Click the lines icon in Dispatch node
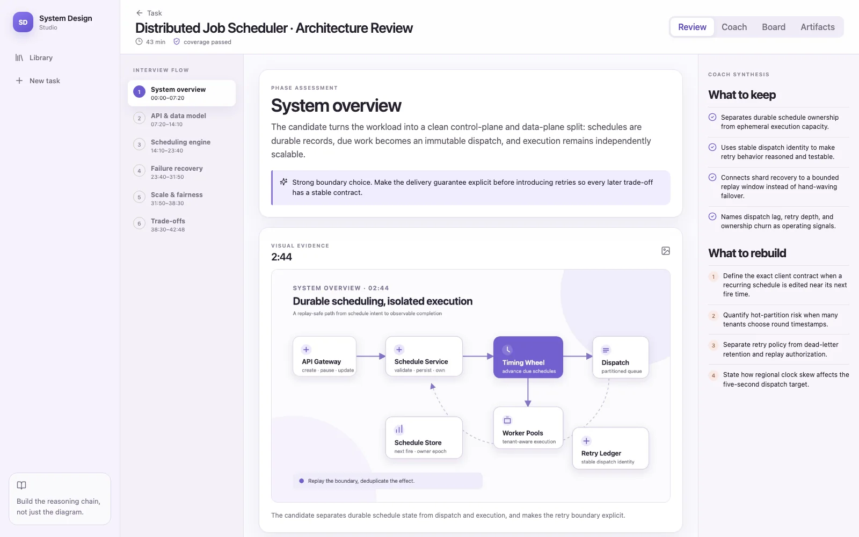This screenshot has width=859, height=537. 606,350
